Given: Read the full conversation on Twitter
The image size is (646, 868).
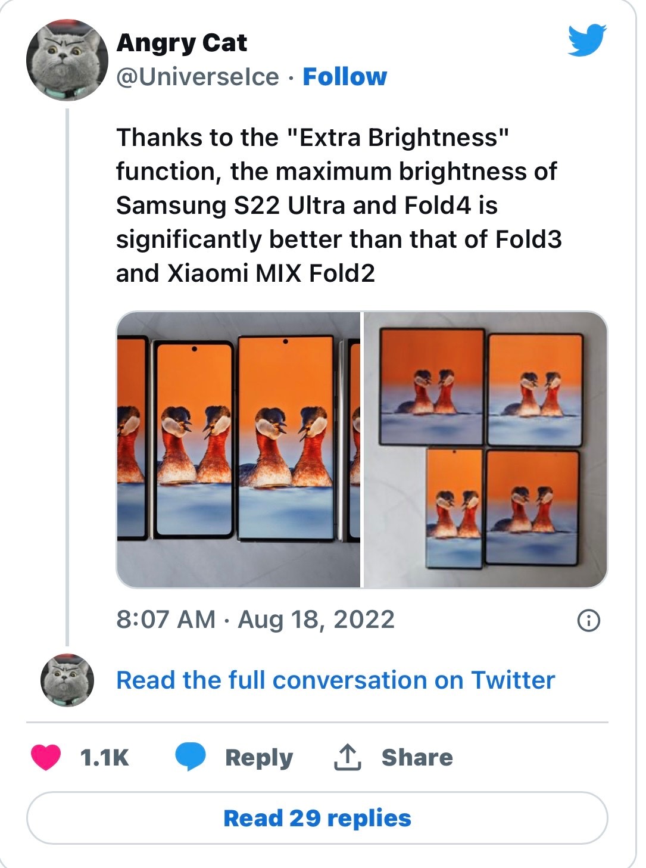Looking at the screenshot, I should click(335, 680).
